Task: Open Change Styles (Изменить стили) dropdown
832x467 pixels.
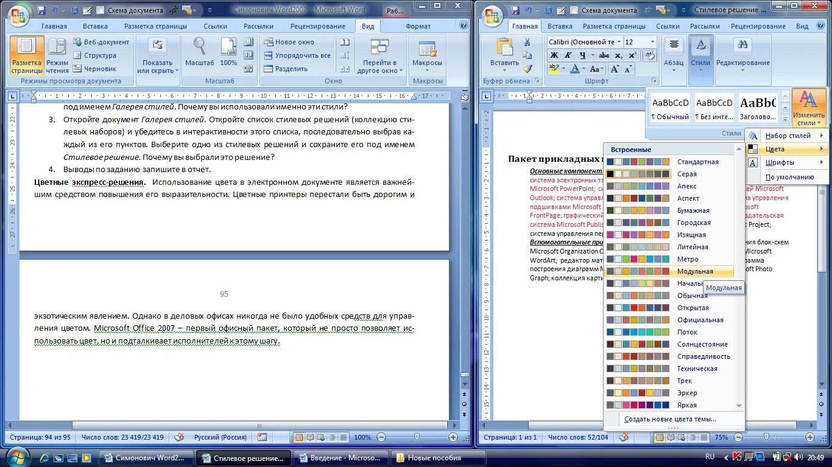Action: click(x=809, y=108)
